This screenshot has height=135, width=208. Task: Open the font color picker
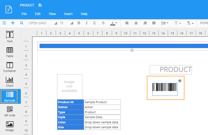tap(114, 23)
